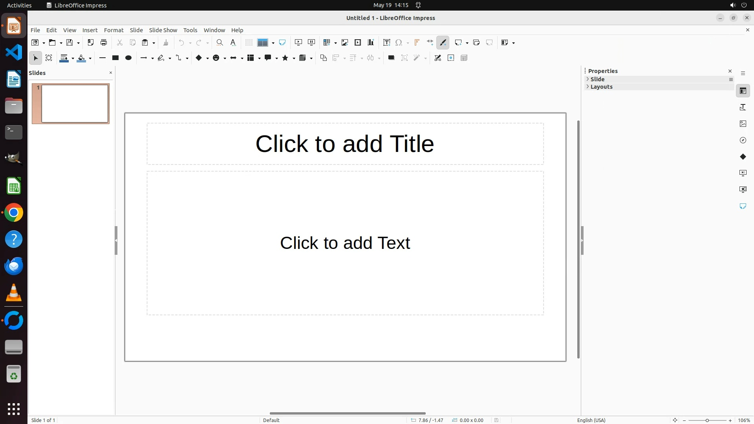Start presentation from first slide icon
Viewport: 754px width, 424px height.
298,42
